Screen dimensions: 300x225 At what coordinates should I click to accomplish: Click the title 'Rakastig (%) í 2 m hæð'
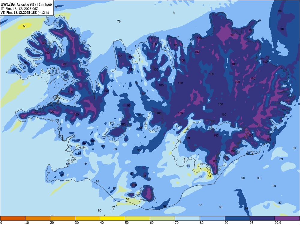(x=34, y=4)
